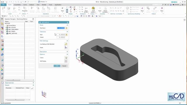Open Constraint Navigator sidebar icon

tap(2, 28)
